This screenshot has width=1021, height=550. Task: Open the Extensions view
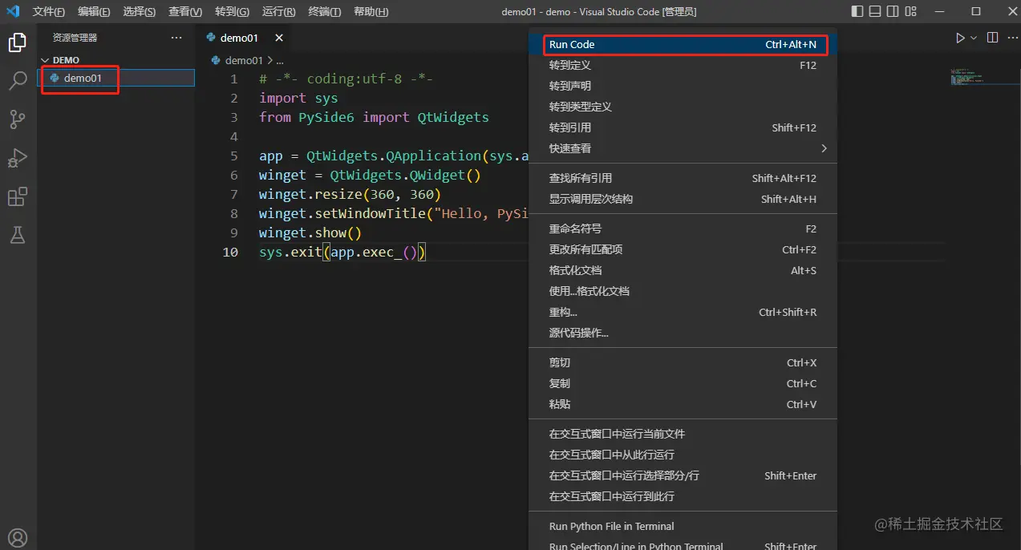[x=18, y=196]
